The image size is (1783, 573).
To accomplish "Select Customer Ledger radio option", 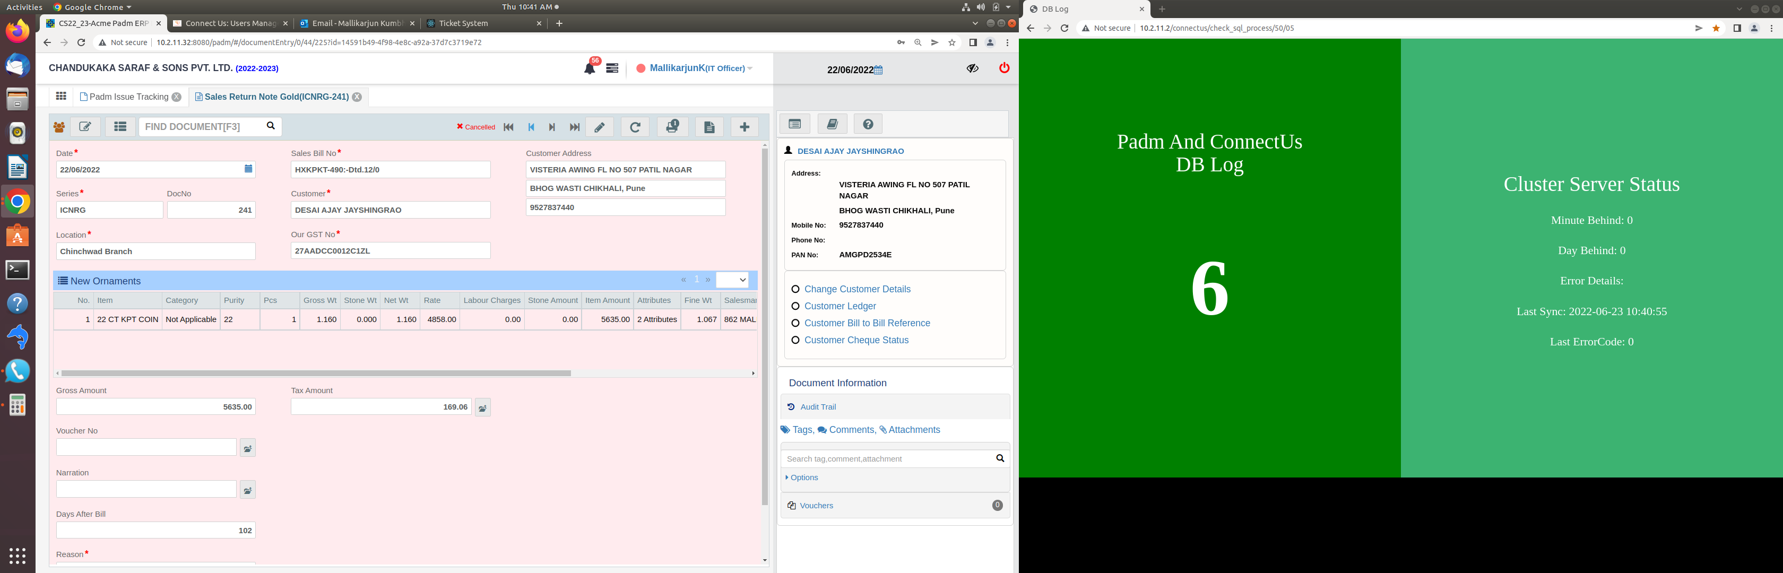I will pos(795,306).
